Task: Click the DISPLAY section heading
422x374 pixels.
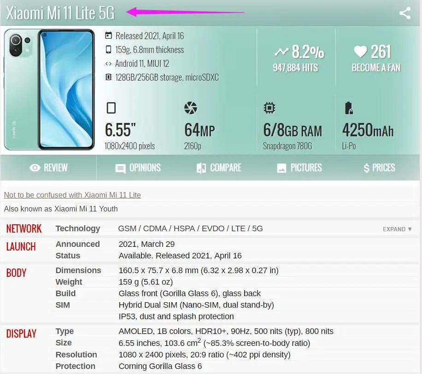Action: coord(21,333)
